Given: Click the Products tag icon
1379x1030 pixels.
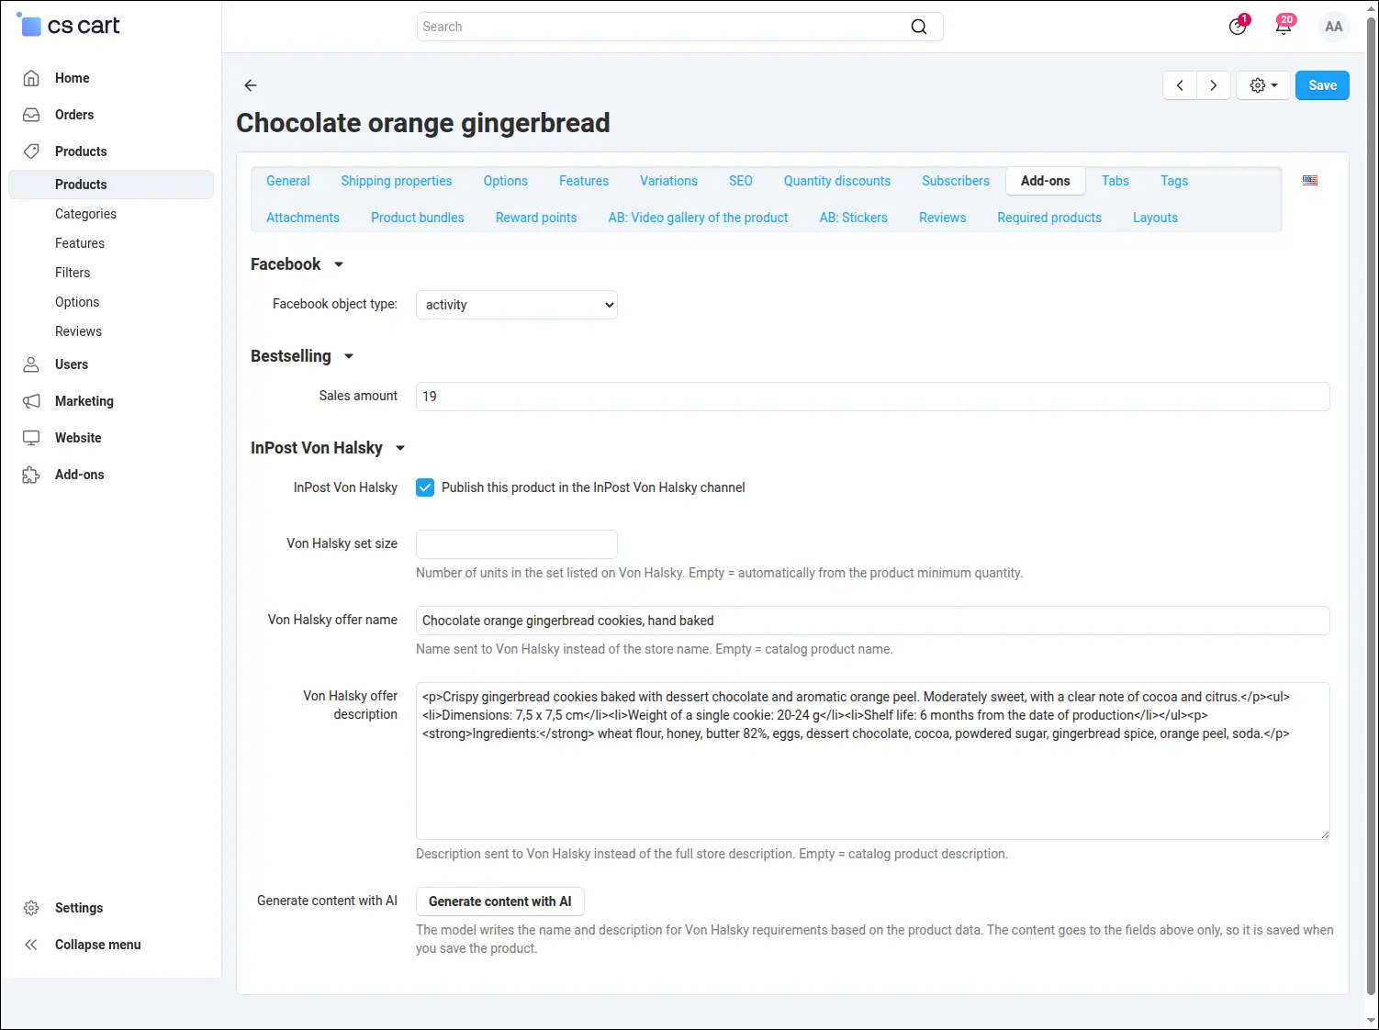Looking at the screenshot, I should (31, 151).
